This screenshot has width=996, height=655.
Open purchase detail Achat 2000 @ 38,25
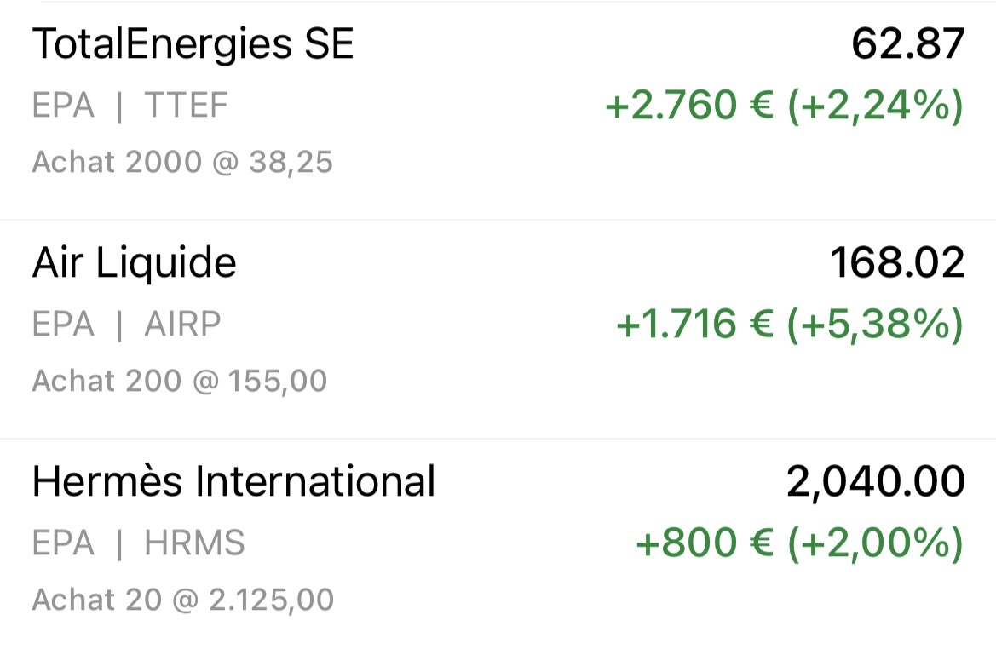click(x=182, y=162)
